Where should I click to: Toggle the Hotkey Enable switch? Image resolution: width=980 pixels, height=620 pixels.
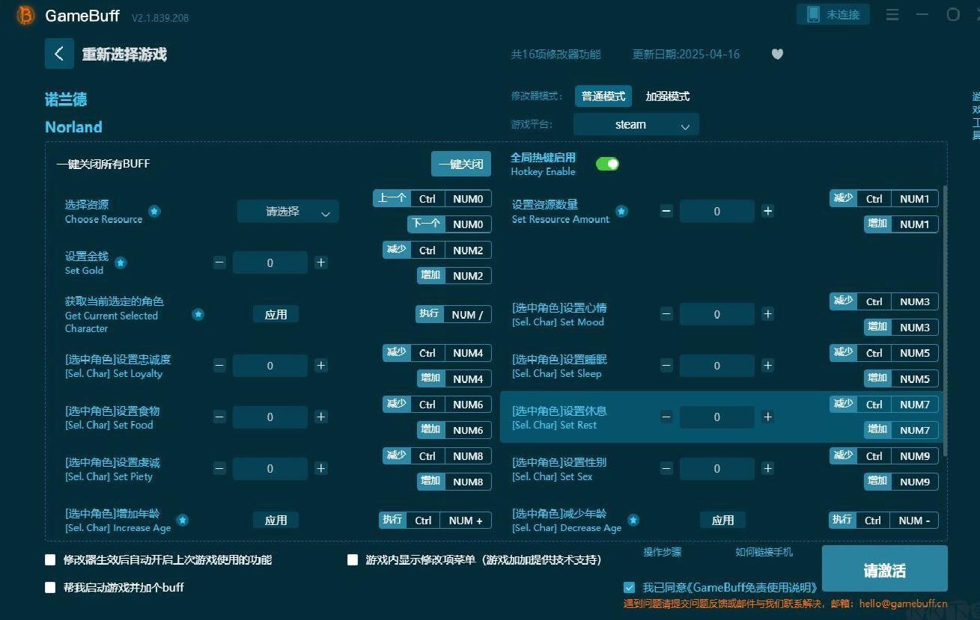point(607,164)
